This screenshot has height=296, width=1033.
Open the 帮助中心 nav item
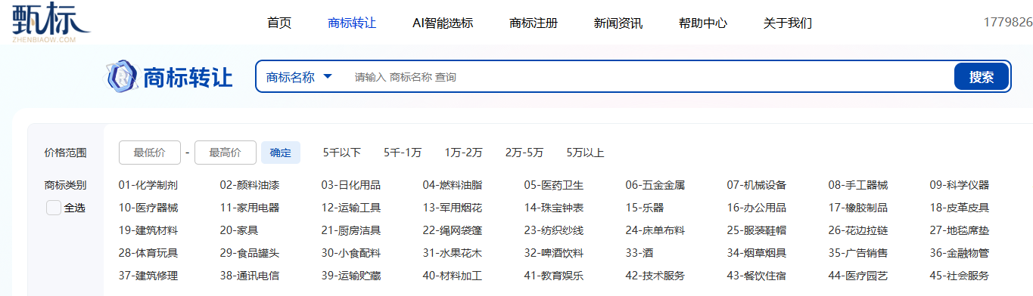click(x=703, y=23)
